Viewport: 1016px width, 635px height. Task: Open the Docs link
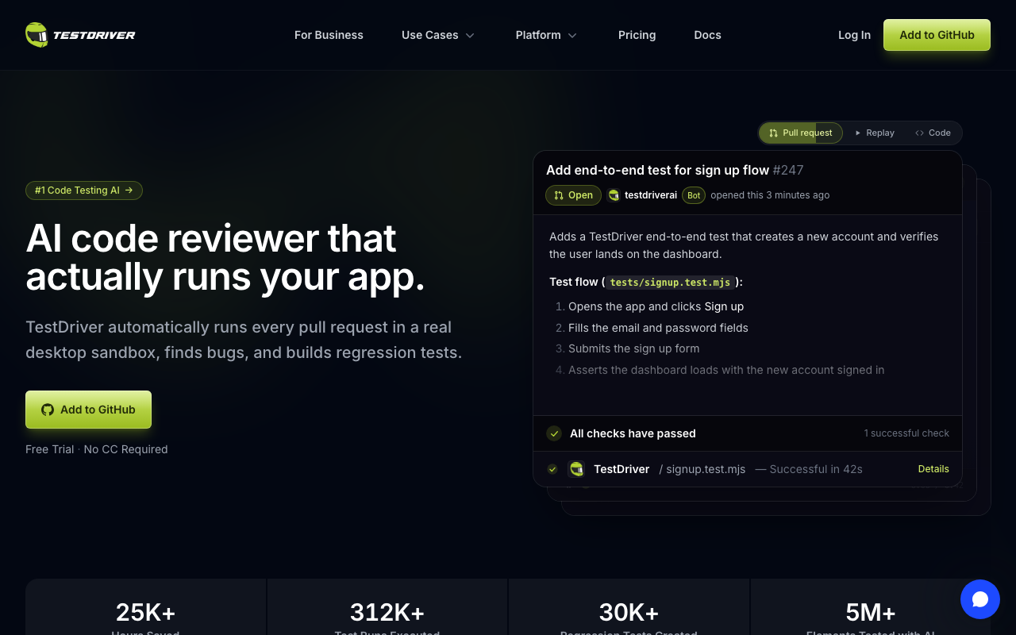point(708,35)
